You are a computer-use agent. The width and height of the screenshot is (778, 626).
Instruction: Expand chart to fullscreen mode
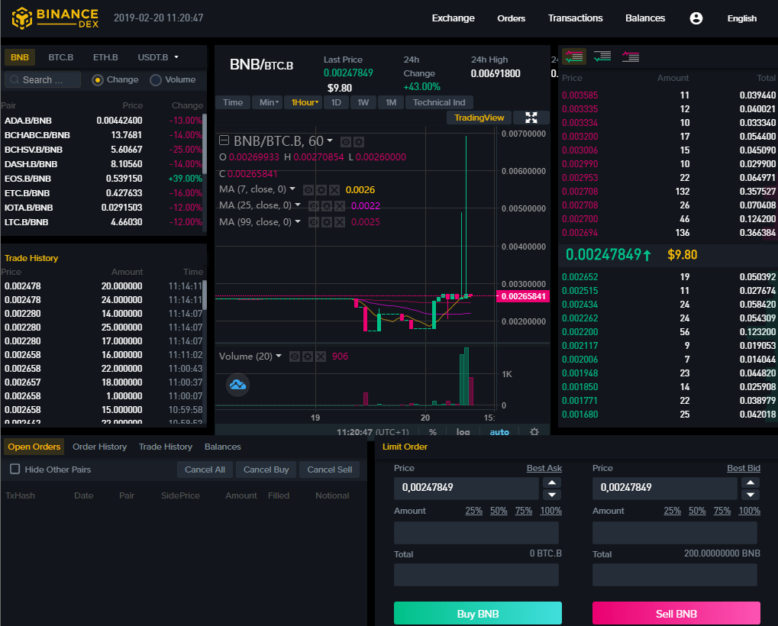pyautogui.click(x=531, y=118)
